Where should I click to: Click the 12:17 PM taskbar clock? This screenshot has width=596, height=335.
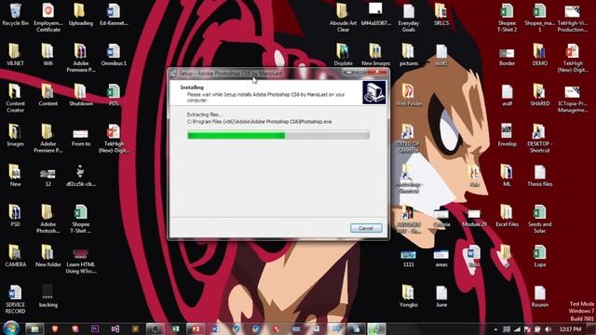click(570, 329)
